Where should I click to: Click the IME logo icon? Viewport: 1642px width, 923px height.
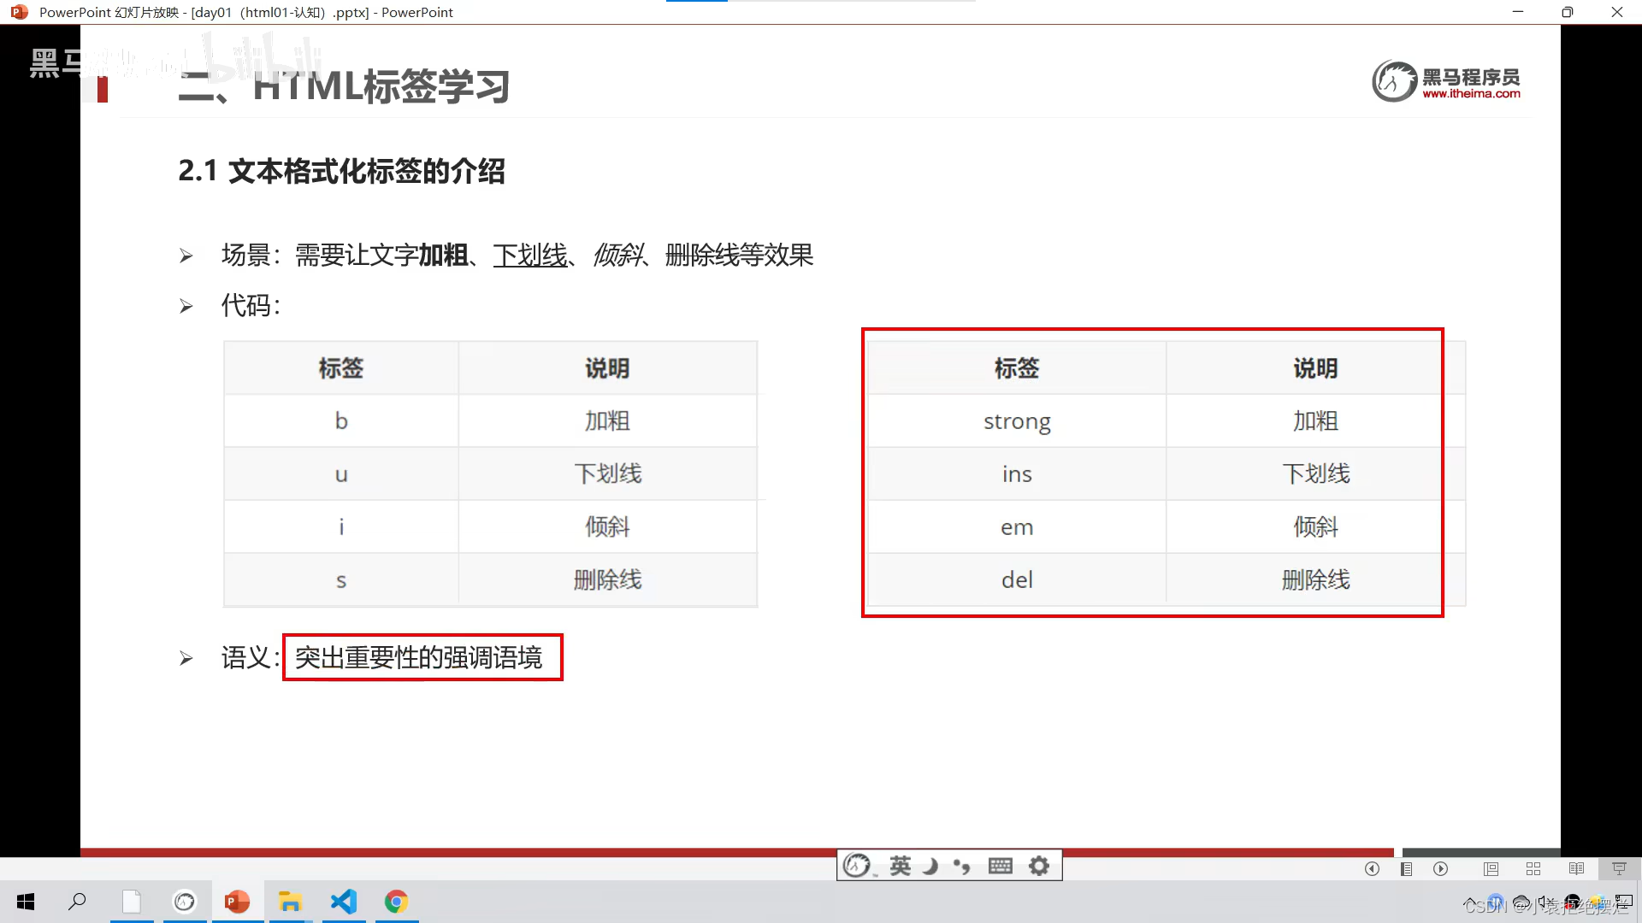857,866
